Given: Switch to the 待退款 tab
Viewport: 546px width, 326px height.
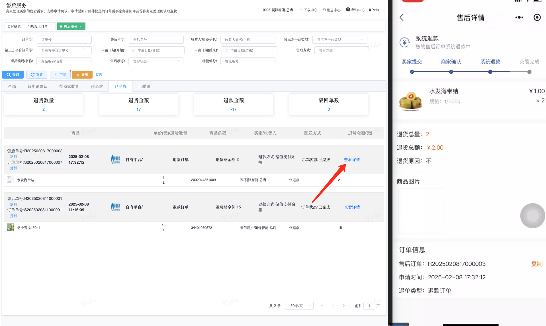Looking at the screenshot, I should point(97,86).
